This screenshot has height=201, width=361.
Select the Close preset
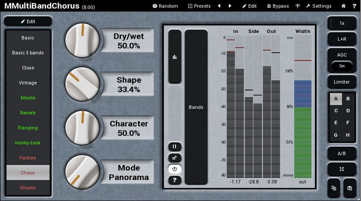[x=28, y=68]
